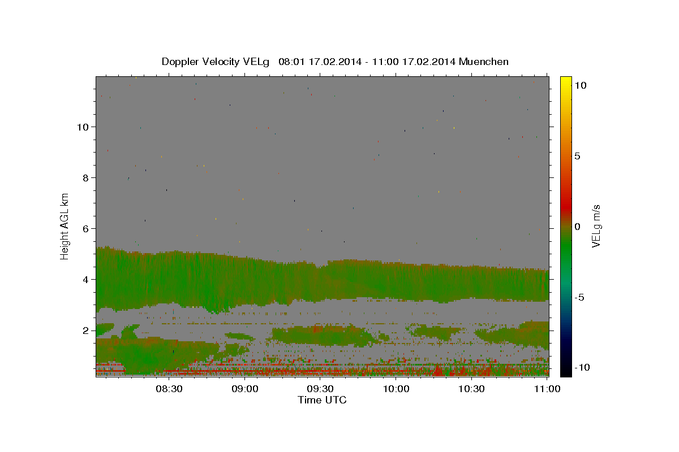679x452 pixels.
Task: Click the plot title 'Doppler Velocity VELg'
Action: point(216,62)
